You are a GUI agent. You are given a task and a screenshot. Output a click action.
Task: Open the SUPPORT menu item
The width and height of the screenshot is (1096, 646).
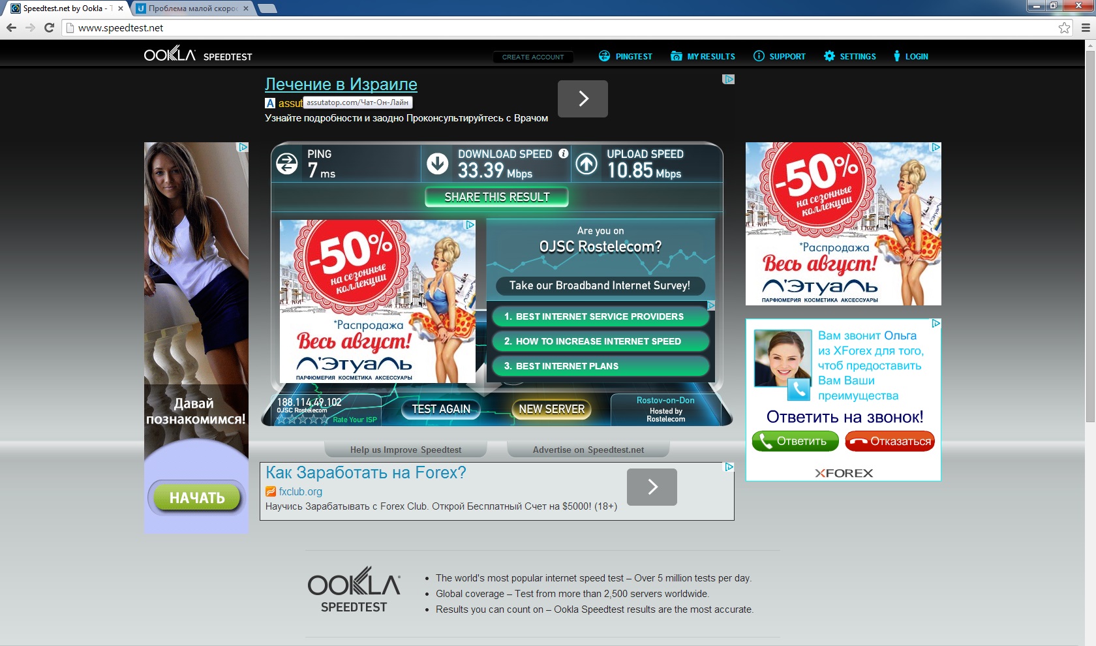pyautogui.click(x=787, y=57)
